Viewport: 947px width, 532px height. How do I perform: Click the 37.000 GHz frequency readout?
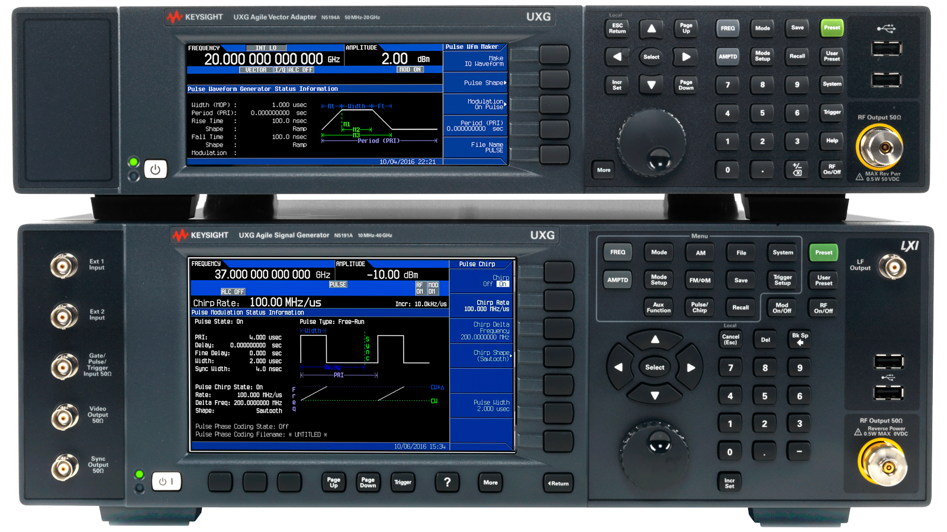coord(272,274)
